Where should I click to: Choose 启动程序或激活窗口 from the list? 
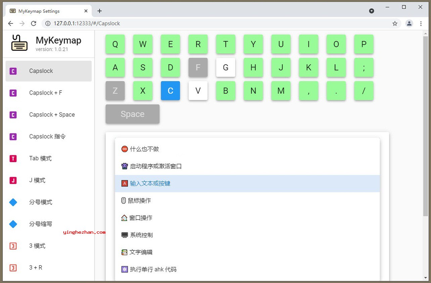point(247,166)
